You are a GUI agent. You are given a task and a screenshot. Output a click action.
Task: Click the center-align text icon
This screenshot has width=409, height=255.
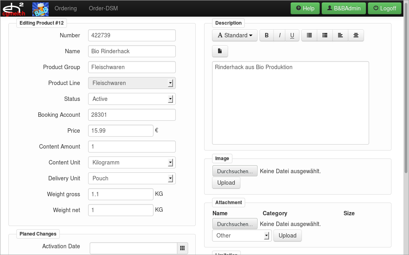356,35
